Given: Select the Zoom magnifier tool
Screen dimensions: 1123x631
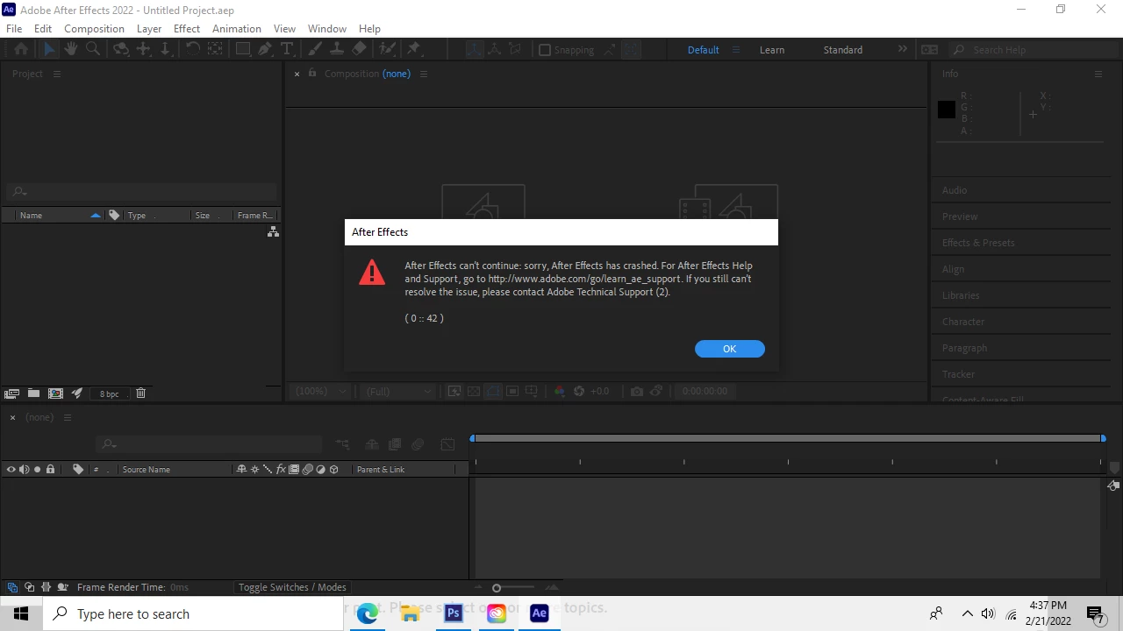Looking at the screenshot, I should click(93, 50).
